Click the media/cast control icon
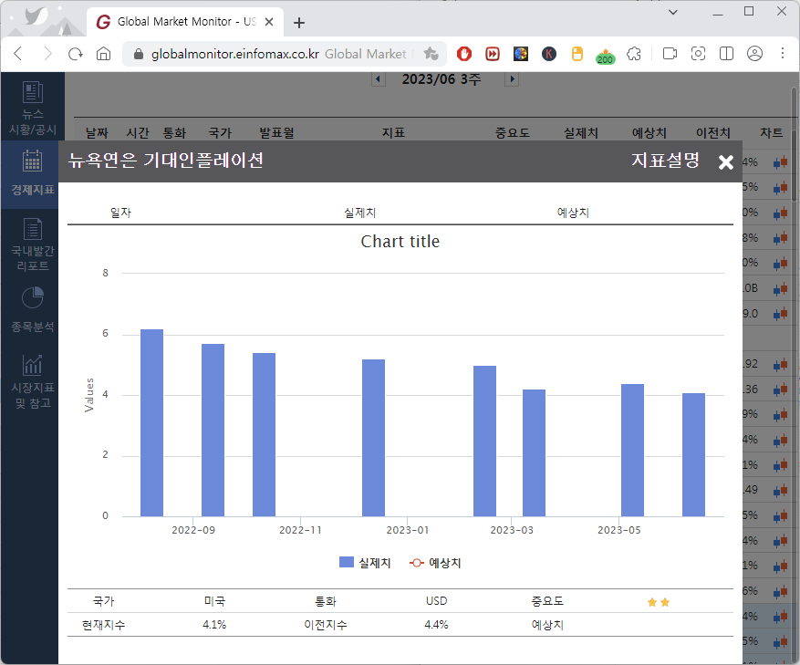 pos(670,54)
